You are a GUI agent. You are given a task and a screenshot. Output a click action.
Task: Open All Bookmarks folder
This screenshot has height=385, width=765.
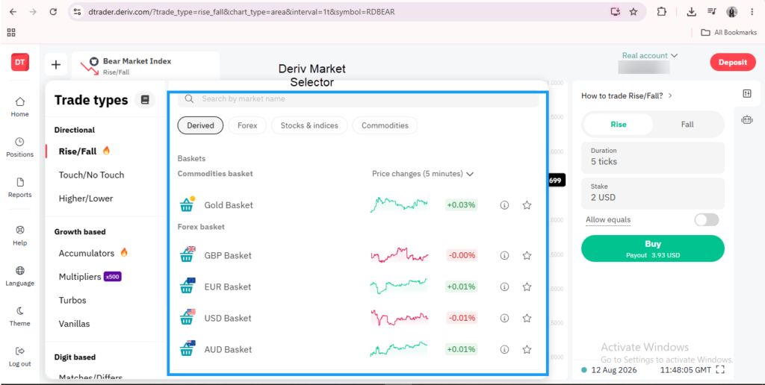pyautogui.click(x=729, y=33)
